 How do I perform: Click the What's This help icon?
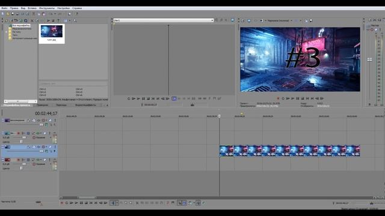pyautogui.click(x=76, y=14)
